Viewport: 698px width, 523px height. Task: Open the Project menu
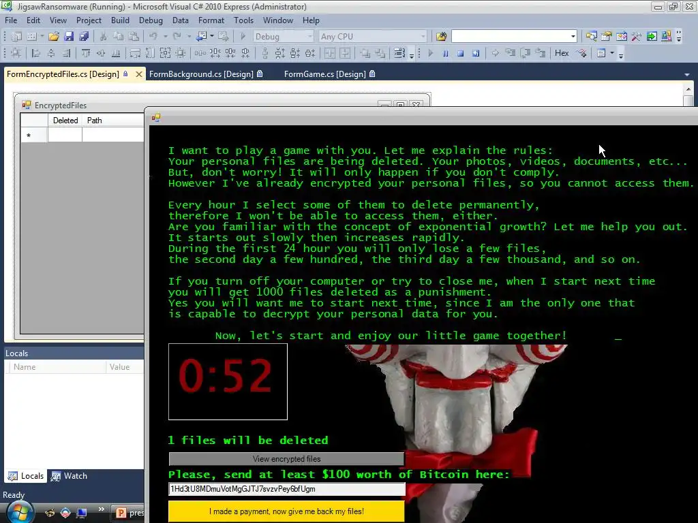tap(89, 20)
